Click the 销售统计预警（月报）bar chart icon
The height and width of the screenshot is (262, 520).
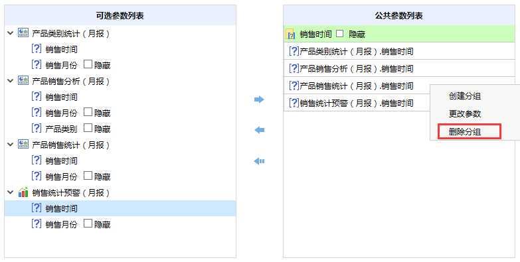(23, 192)
